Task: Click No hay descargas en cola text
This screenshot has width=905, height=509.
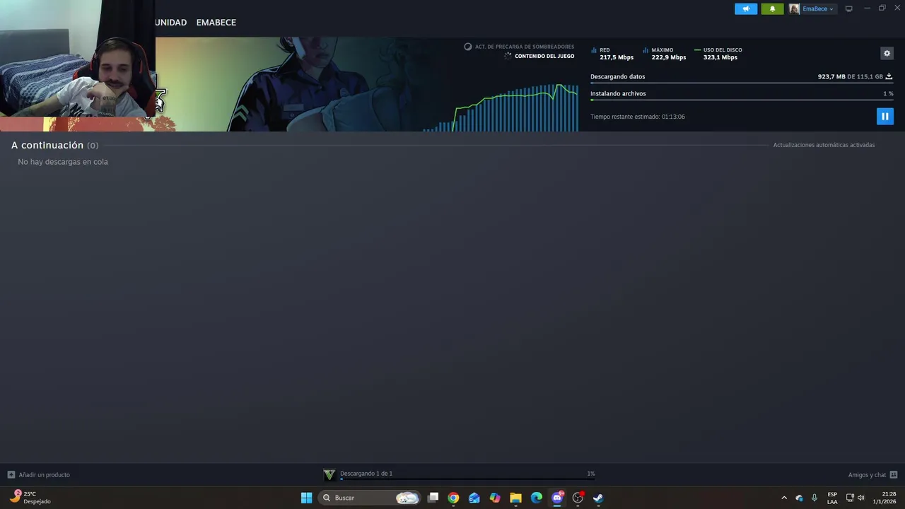Action: click(x=63, y=162)
